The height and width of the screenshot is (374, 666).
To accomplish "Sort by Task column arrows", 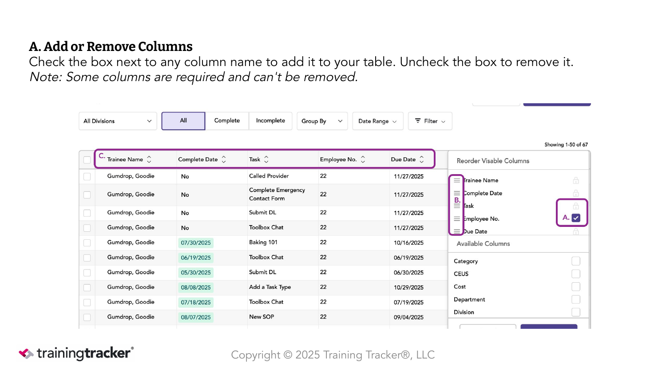I will pyautogui.click(x=266, y=160).
